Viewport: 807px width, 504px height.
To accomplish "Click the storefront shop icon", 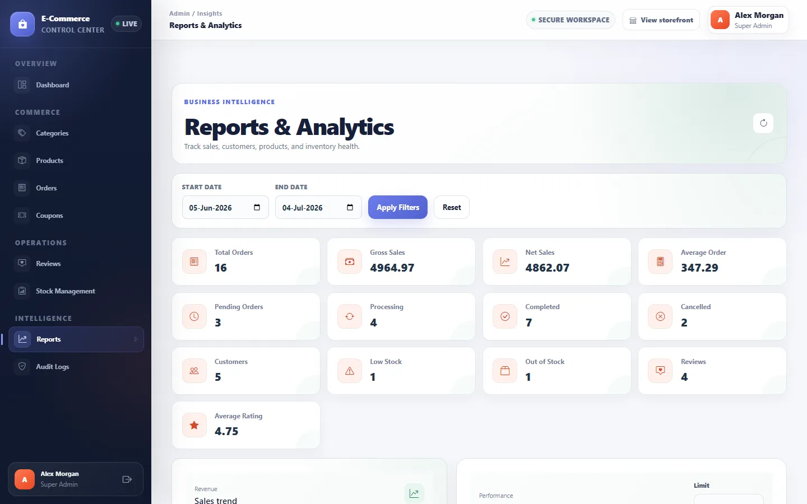I will (x=633, y=20).
